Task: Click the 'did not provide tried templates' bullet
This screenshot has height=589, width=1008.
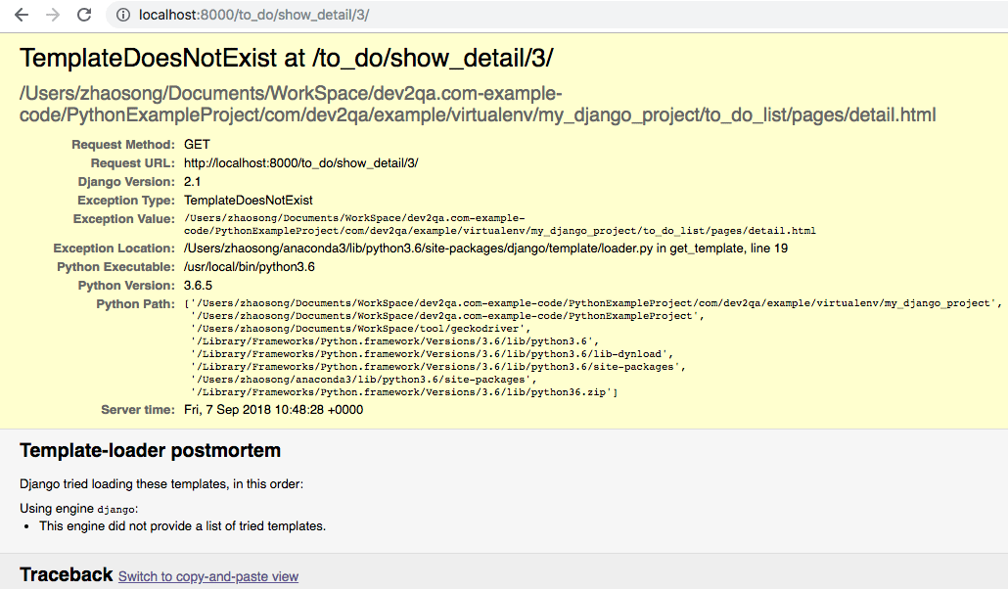Action: 183,526
